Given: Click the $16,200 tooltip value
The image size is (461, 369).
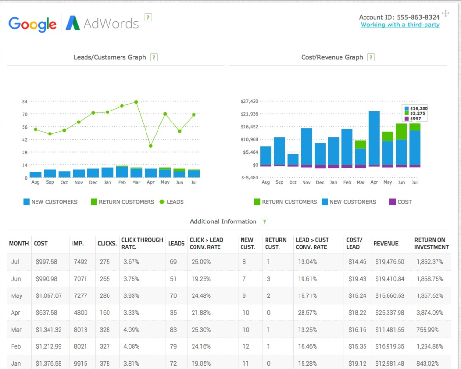Looking at the screenshot, I should tap(419, 108).
